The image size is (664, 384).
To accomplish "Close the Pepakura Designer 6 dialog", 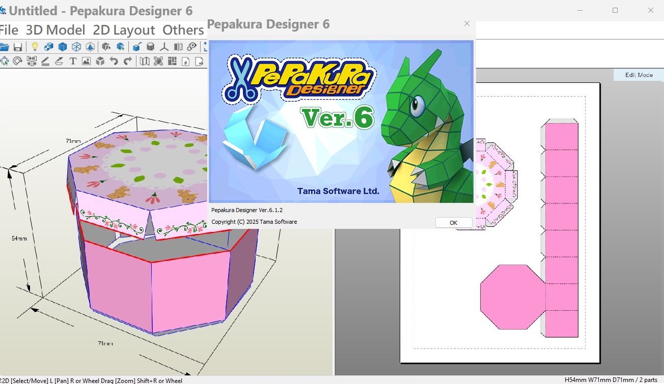I will 467,23.
